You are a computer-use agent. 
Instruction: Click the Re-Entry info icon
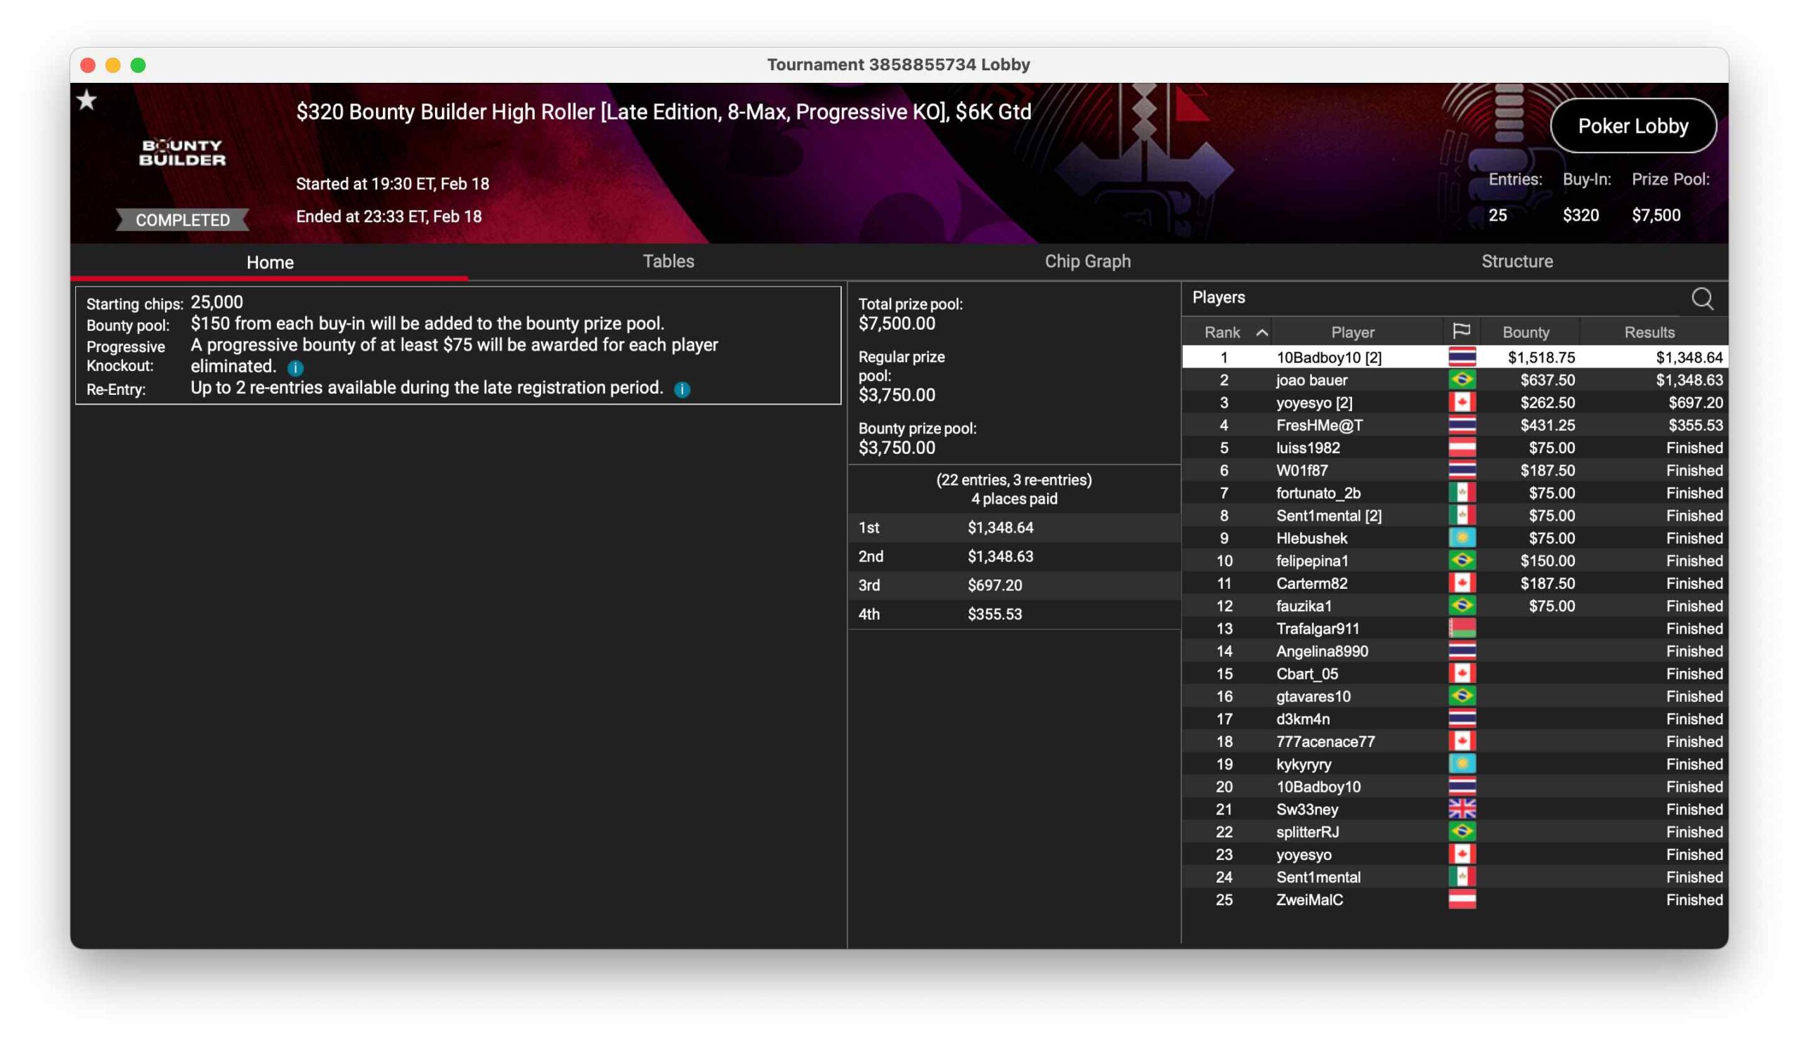(682, 390)
